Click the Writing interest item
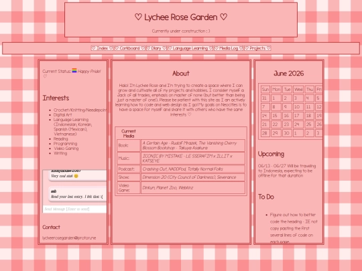 (60, 153)
